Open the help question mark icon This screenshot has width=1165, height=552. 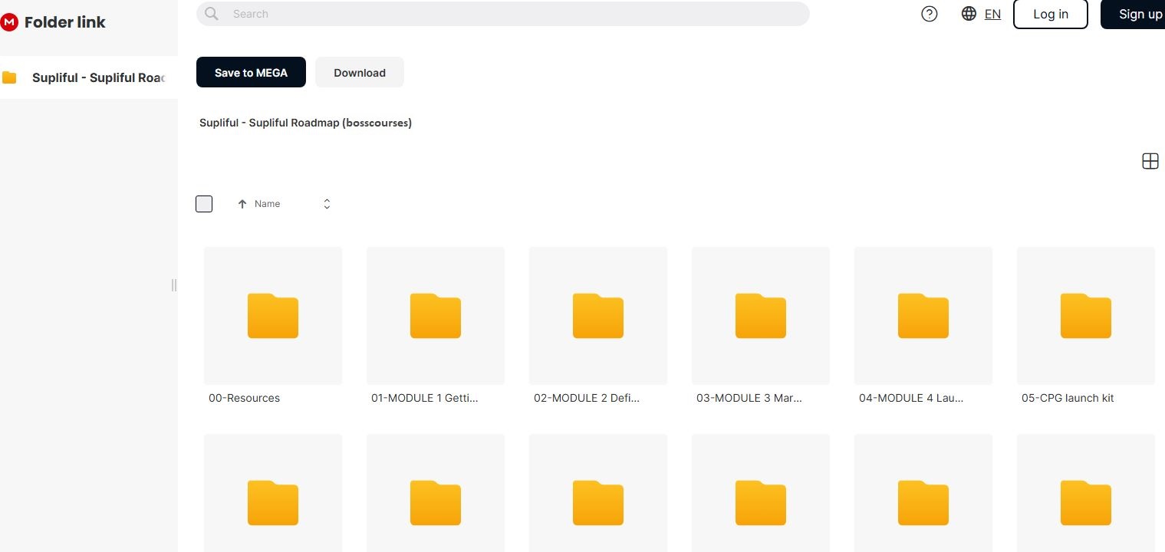coord(929,14)
